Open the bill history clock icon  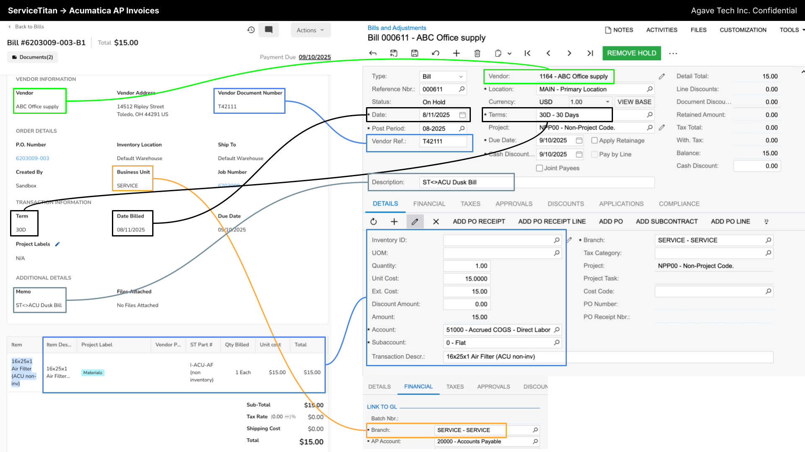coord(251,30)
